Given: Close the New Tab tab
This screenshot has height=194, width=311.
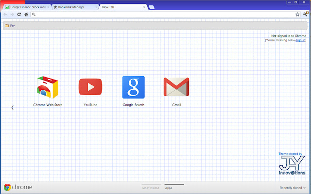Looking at the screenshot, I should click(144, 7).
